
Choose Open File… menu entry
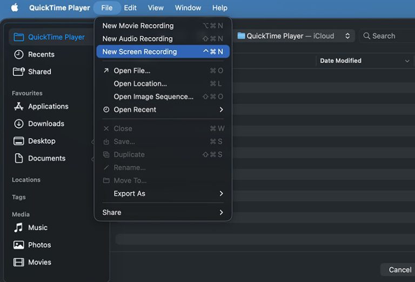coord(163,71)
